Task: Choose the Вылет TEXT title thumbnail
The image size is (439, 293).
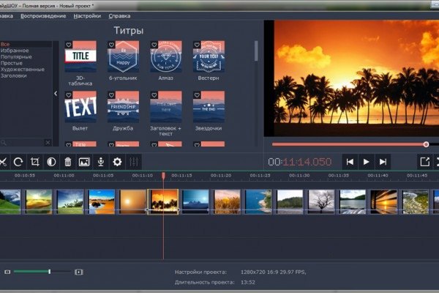Action: (x=80, y=106)
